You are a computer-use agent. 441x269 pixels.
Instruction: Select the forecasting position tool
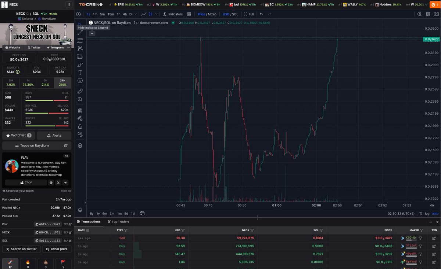click(80, 56)
